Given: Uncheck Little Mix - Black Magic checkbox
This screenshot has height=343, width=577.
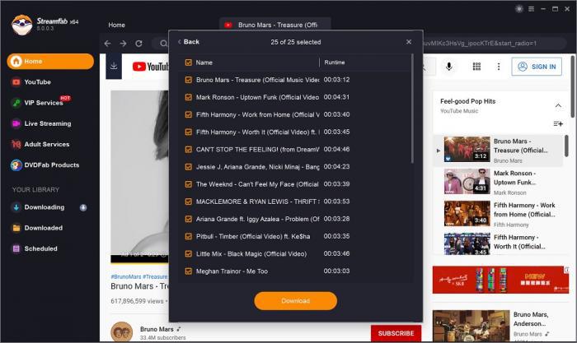Looking at the screenshot, I should 189,254.
